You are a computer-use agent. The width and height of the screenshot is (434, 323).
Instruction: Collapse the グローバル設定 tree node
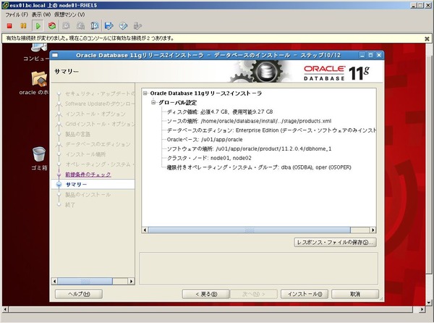pyautogui.click(x=153, y=103)
